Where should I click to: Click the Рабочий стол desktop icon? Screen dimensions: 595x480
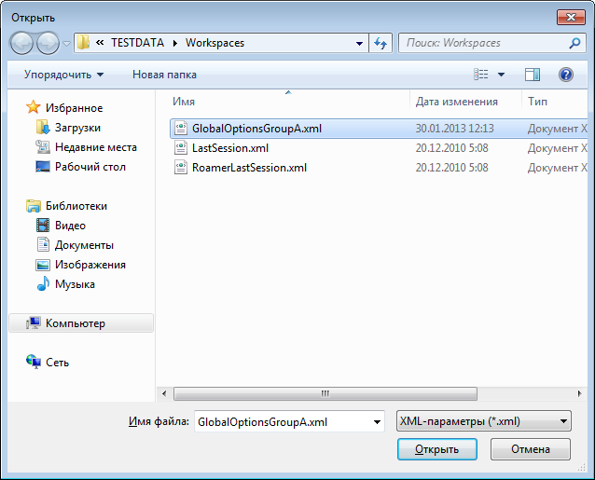pos(43,167)
